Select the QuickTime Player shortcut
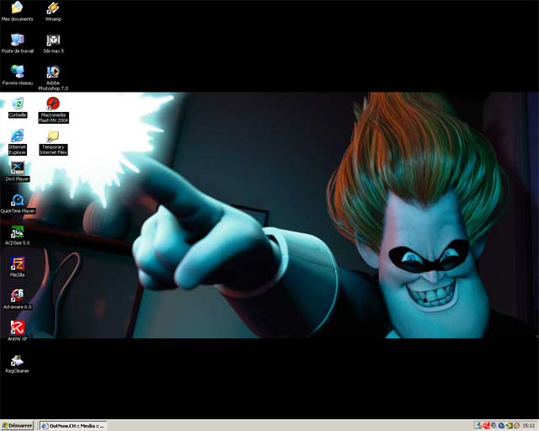Image resolution: width=539 pixels, height=431 pixels. (18, 204)
